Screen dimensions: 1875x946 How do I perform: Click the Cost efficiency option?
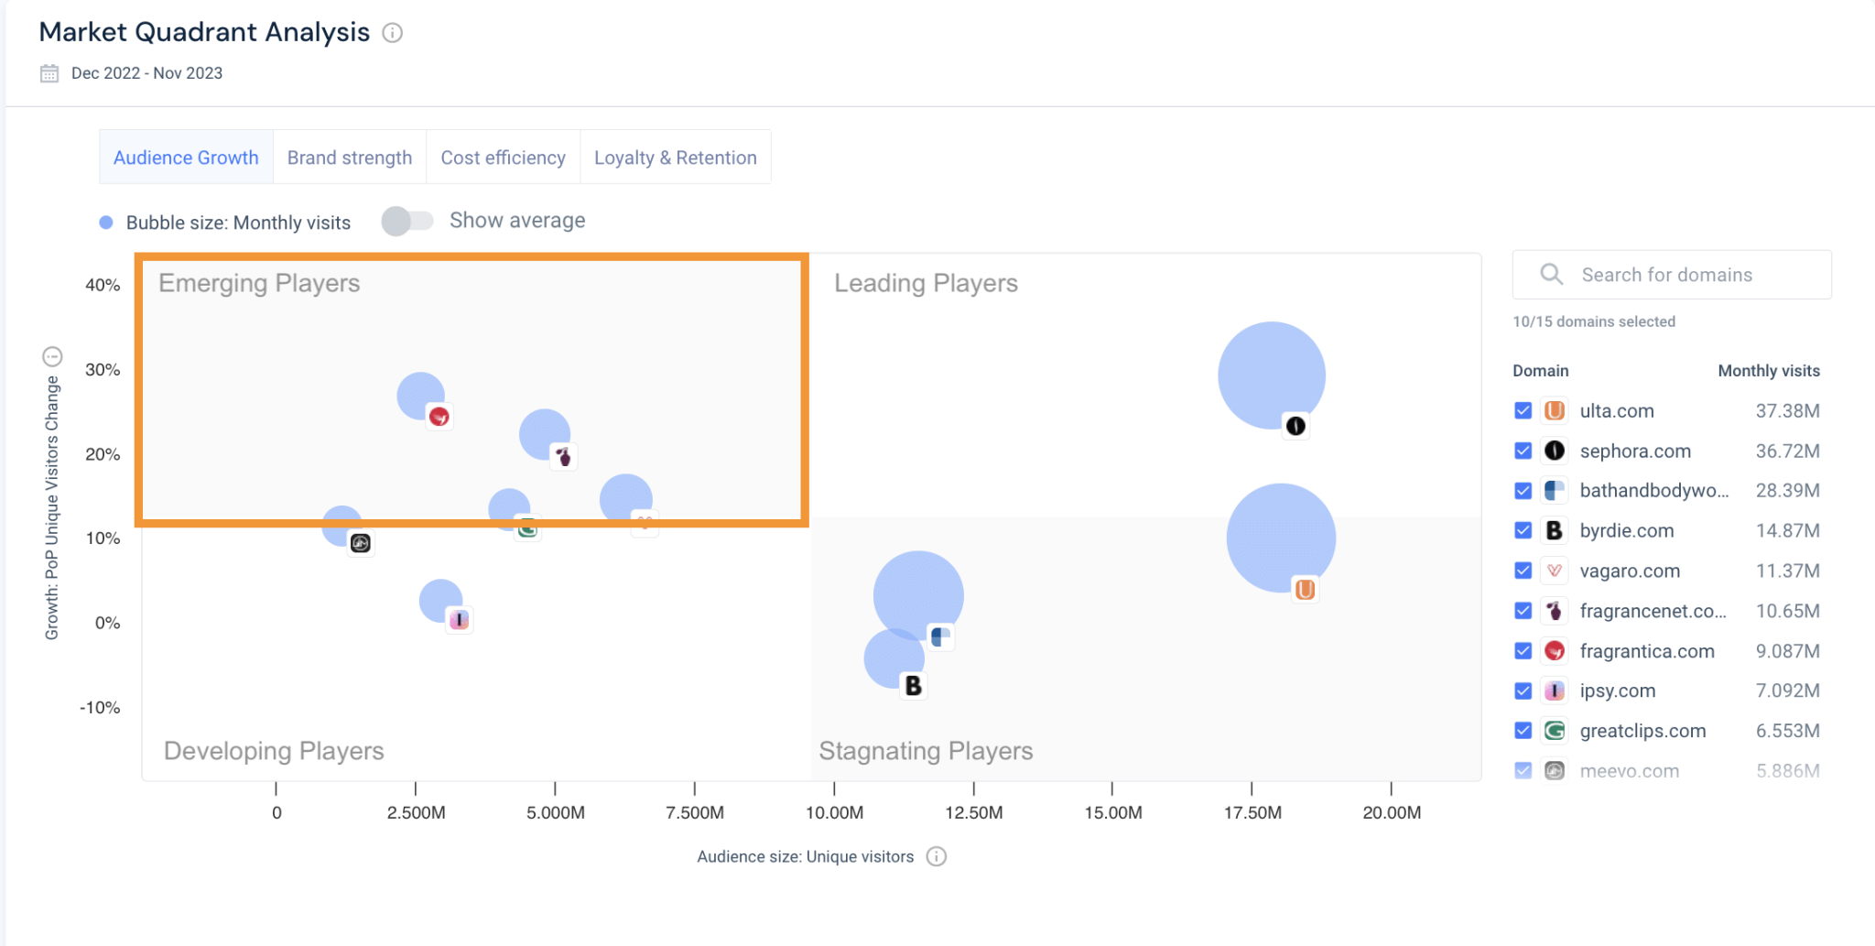point(503,157)
